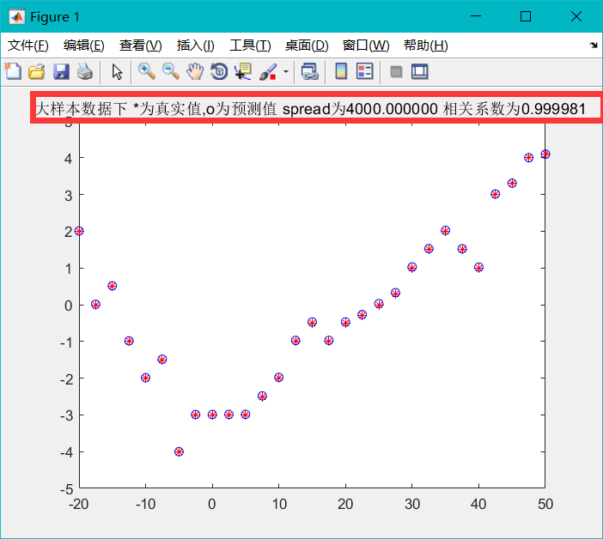Click the top-right data point near x=50

coord(545,154)
